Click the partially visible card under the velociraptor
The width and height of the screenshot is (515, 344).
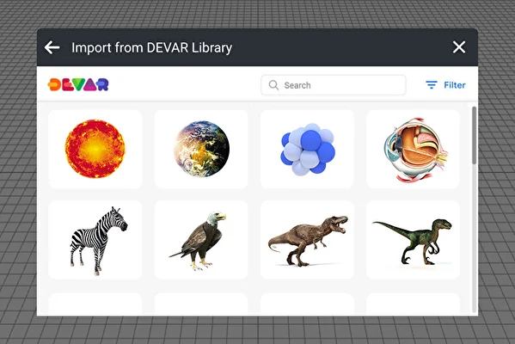(x=414, y=304)
